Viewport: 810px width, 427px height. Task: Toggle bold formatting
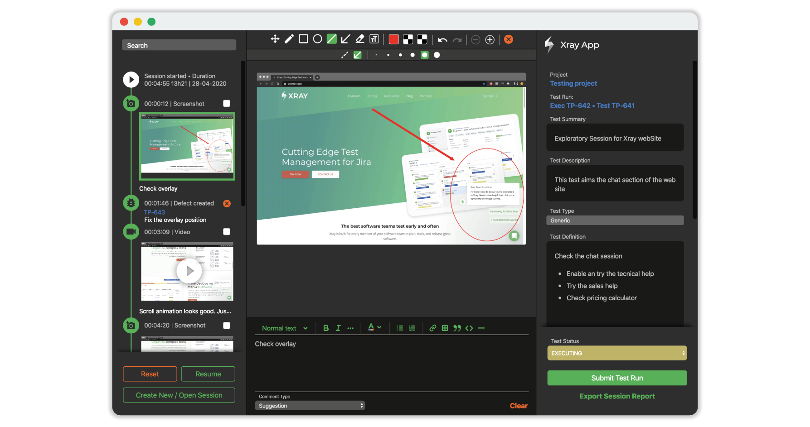coord(325,328)
